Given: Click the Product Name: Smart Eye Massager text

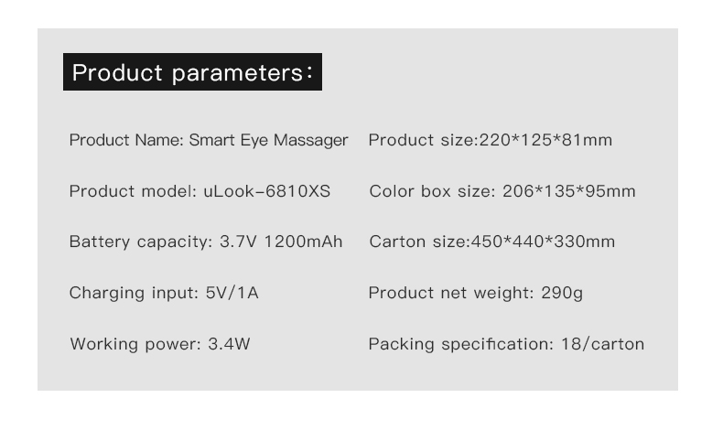Looking at the screenshot, I should 209,140.
